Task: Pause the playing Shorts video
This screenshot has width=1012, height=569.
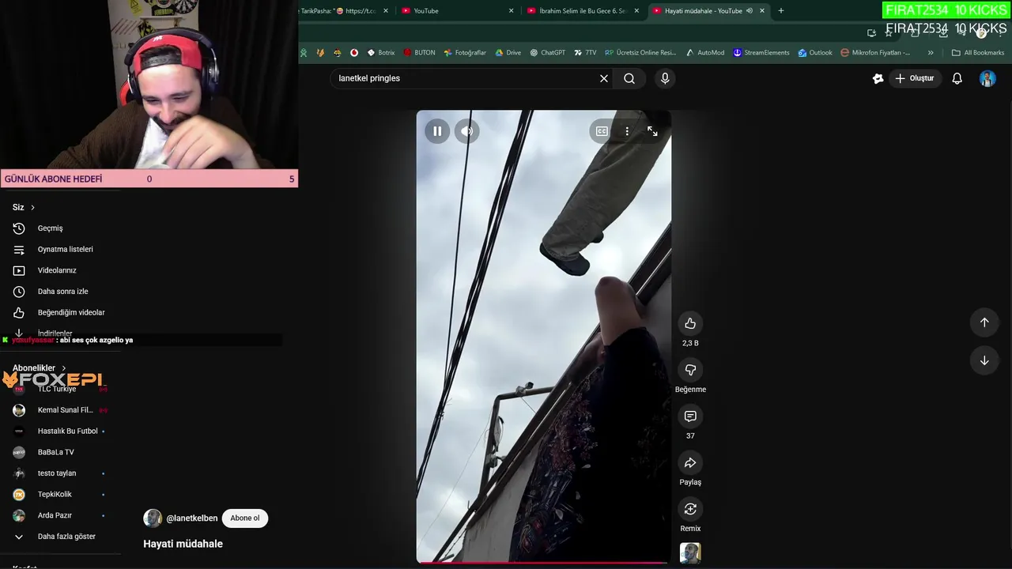Action: [437, 131]
